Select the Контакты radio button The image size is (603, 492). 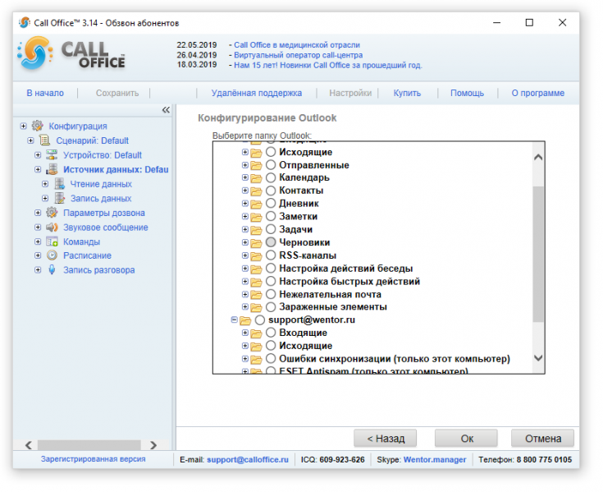[x=271, y=191]
